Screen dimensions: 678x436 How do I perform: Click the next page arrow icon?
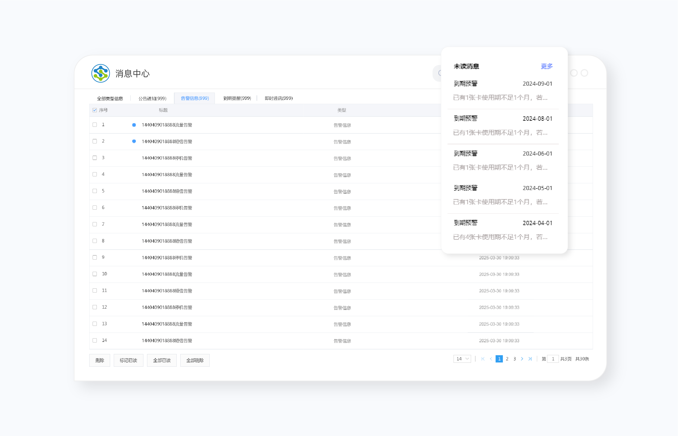[x=522, y=359]
